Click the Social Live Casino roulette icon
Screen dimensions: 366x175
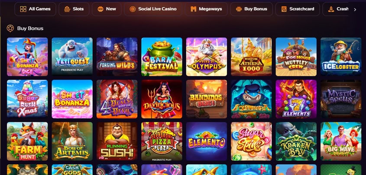[x=133, y=9]
